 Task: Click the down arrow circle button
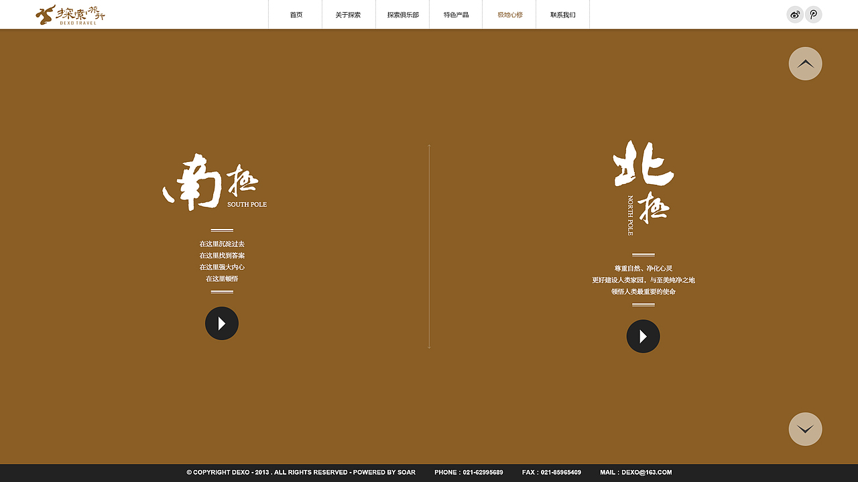coord(806,429)
